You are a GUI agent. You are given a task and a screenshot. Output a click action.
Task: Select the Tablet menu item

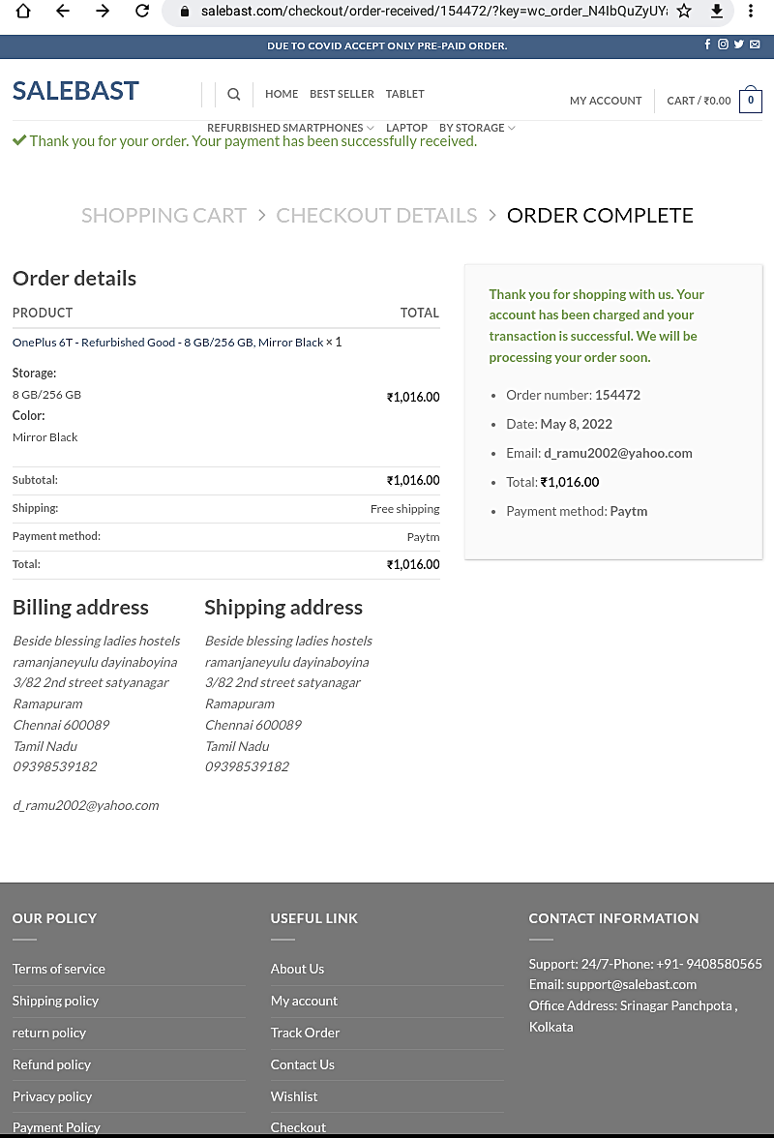[404, 94]
